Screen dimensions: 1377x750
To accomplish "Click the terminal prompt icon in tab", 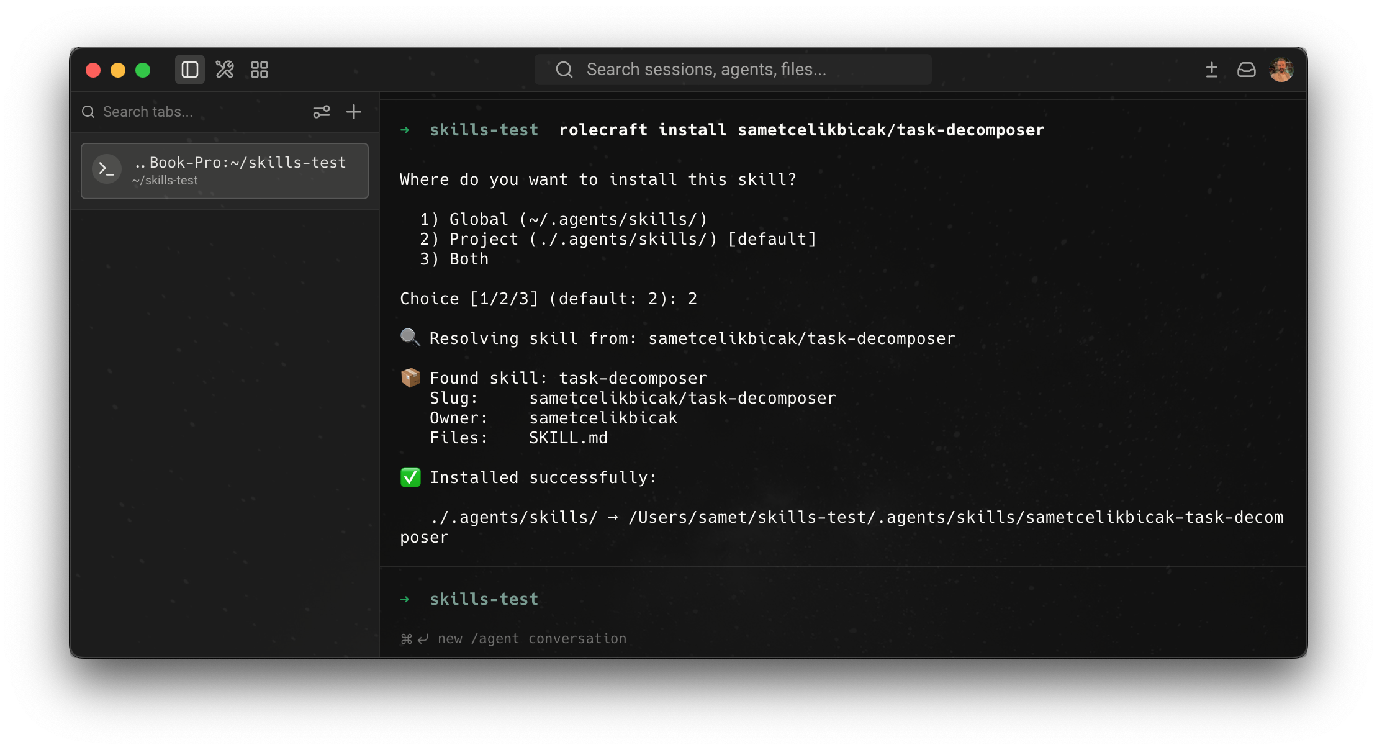I will pos(107,169).
